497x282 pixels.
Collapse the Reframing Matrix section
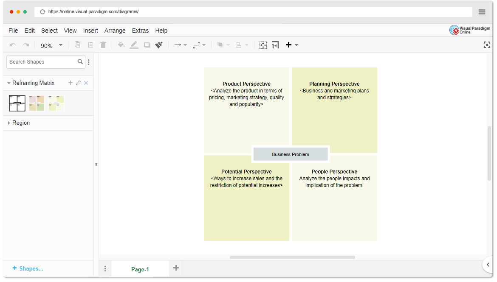tap(9, 83)
